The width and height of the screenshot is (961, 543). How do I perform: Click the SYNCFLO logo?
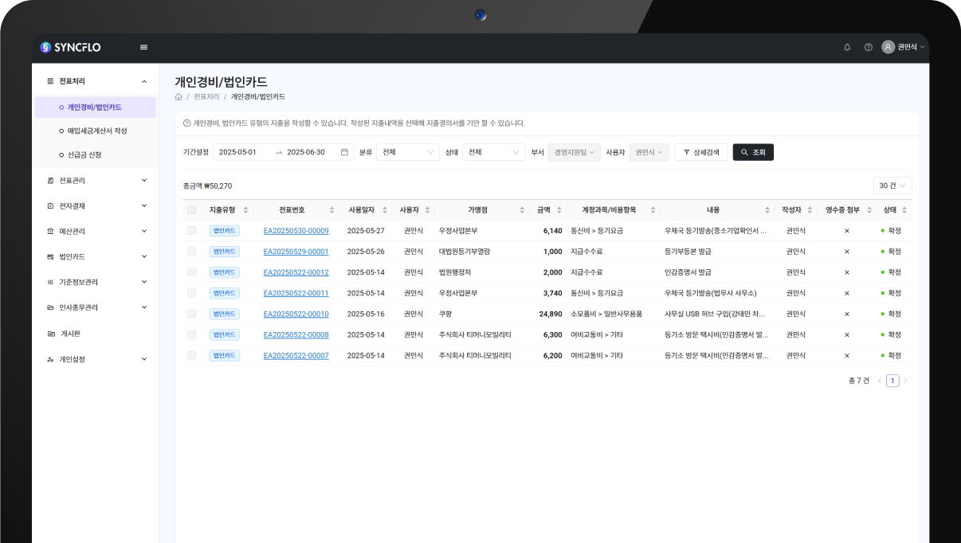[x=71, y=47]
